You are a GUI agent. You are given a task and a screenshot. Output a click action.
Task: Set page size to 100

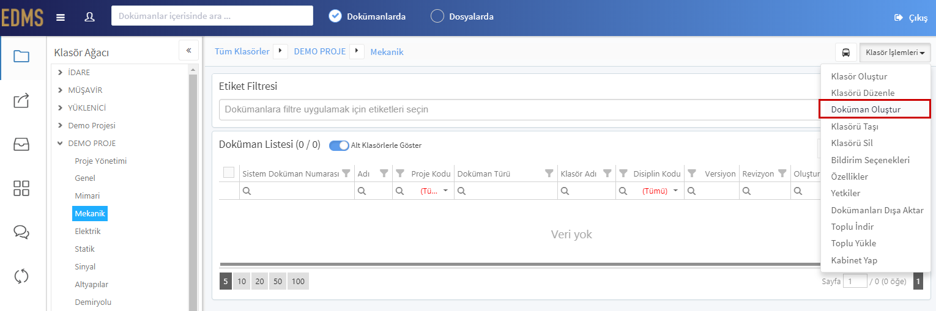click(x=298, y=281)
